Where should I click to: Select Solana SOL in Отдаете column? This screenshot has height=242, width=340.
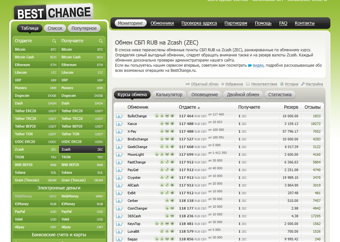36,172
